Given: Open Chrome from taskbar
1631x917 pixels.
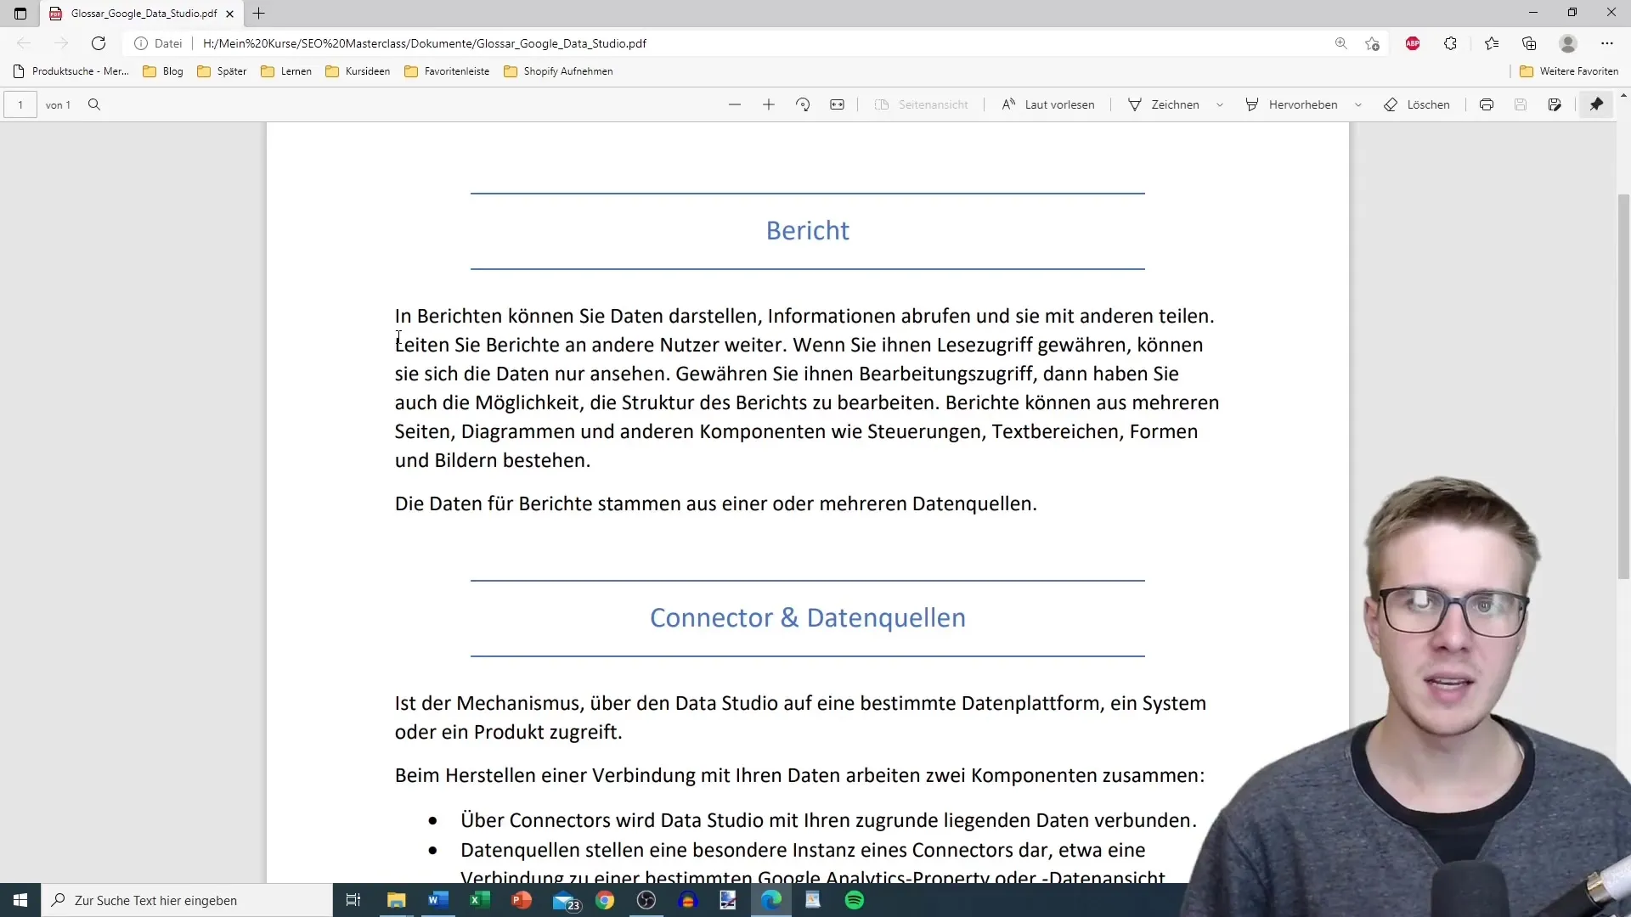Looking at the screenshot, I should click(605, 900).
